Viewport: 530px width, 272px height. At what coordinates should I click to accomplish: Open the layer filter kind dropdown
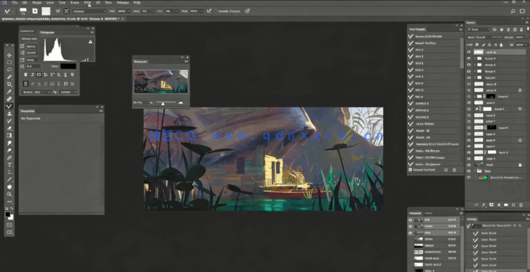pos(478,30)
